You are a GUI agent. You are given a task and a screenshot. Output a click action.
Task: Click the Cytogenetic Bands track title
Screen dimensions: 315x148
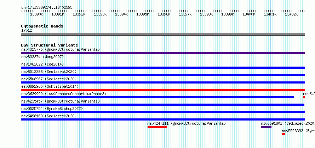42,26
